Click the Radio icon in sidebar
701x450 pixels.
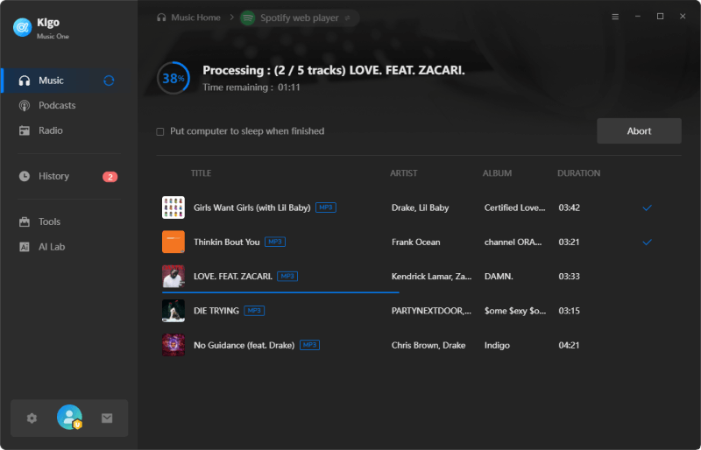tap(25, 130)
